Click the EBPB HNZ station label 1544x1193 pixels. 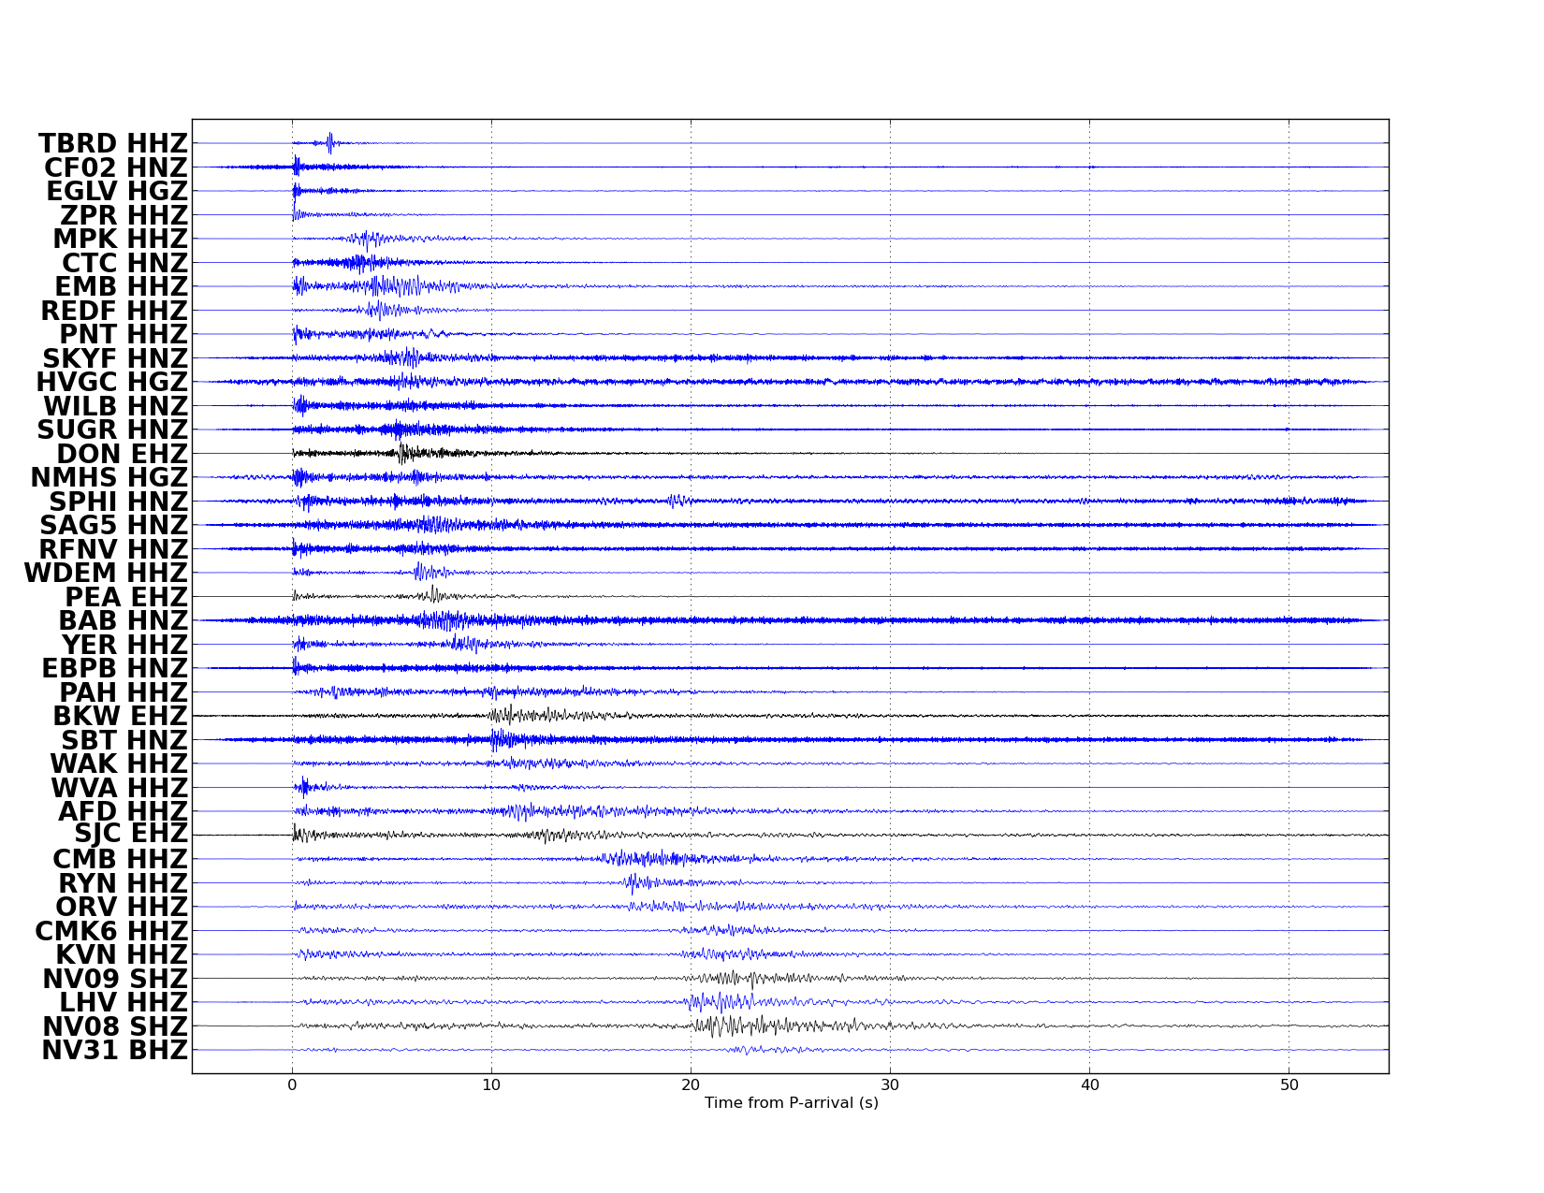(115, 669)
